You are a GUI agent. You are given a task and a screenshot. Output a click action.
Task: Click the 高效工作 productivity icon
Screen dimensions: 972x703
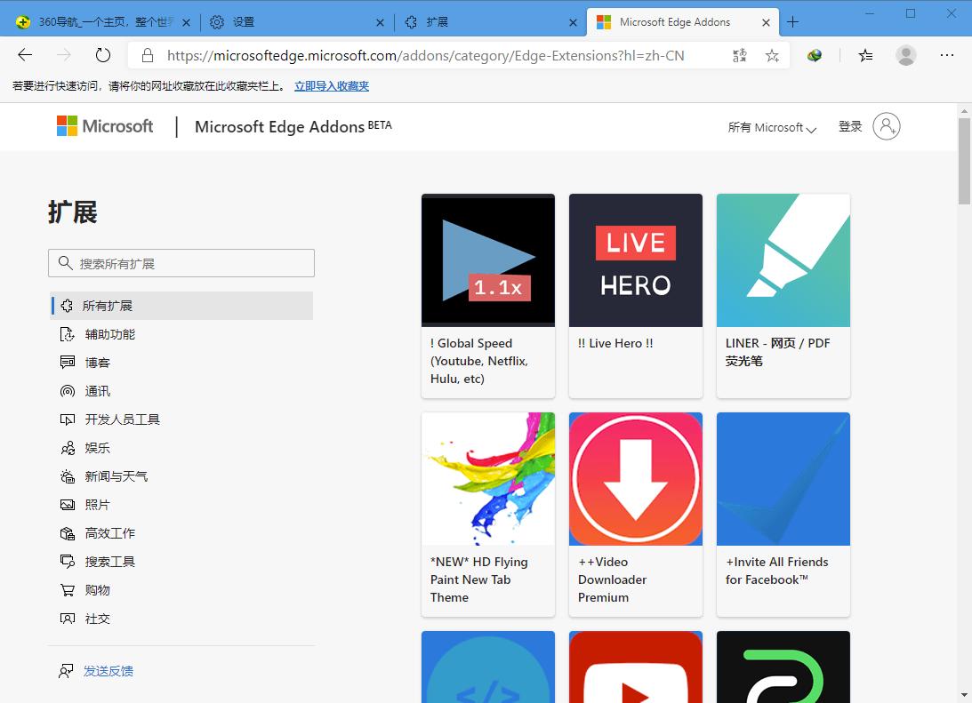(68, 533)
